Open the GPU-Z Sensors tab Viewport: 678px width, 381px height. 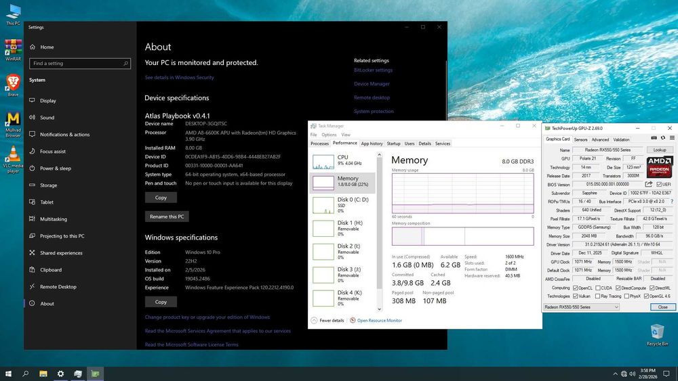coord(580,139)
